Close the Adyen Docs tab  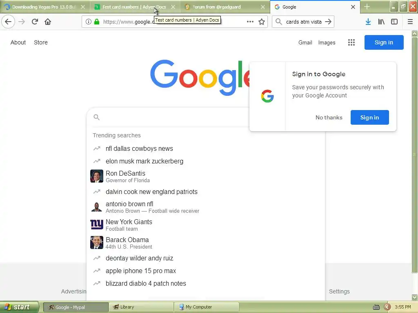173,7
